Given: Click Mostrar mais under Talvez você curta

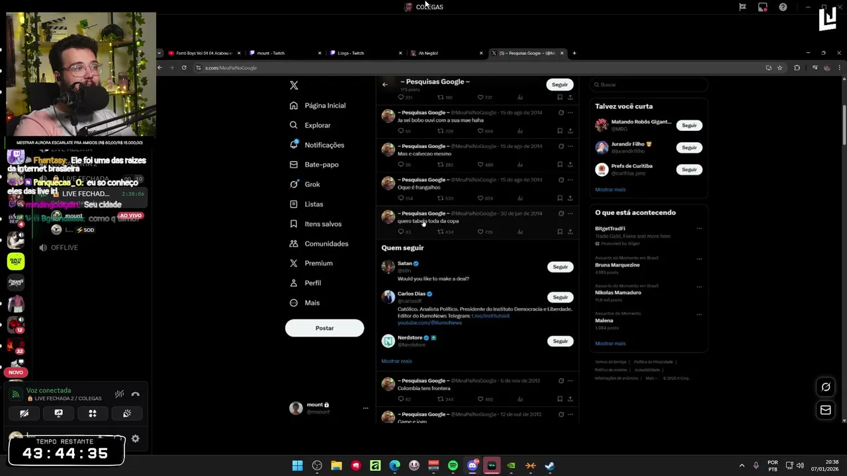Looking at the screenshot, I should tap(610, 189).
